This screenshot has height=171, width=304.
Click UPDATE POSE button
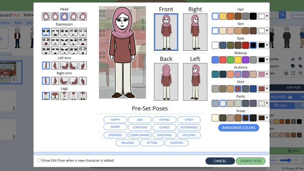251,161
